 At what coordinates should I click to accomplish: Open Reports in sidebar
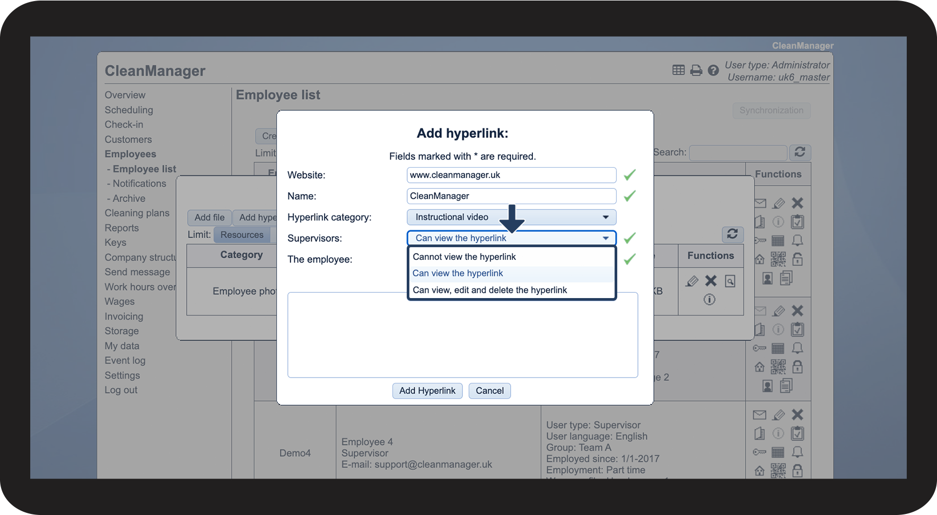click(x=121, y=228)
